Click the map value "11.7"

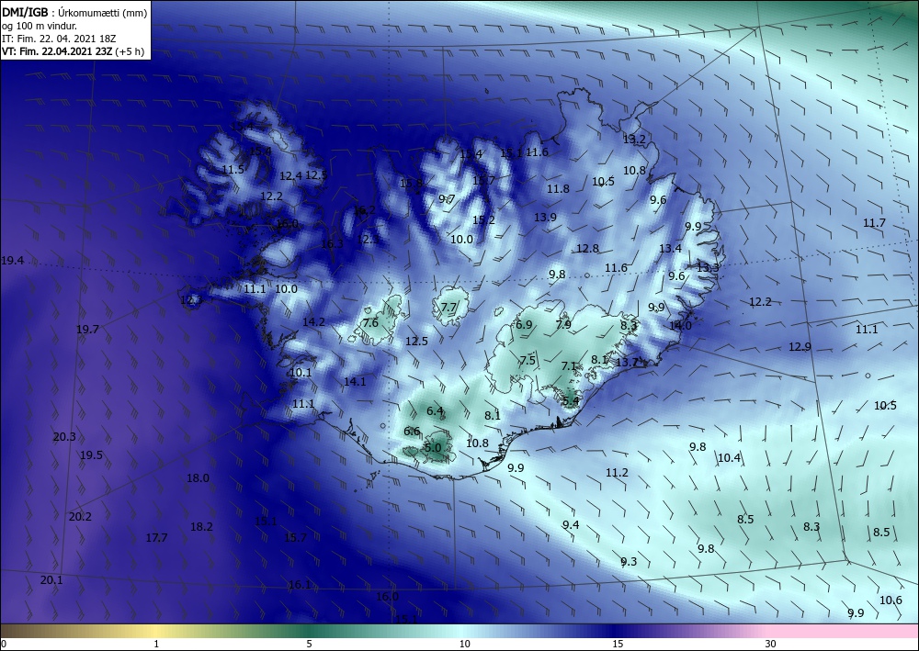pyautogui.click(x=874, y=223)
